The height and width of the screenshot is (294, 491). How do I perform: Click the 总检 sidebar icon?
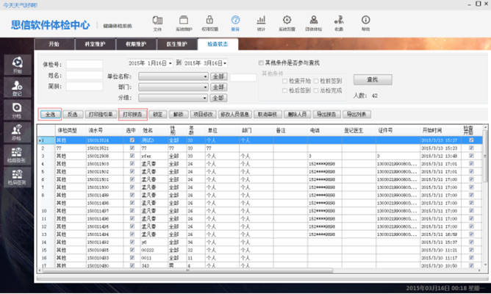[17, 132]
